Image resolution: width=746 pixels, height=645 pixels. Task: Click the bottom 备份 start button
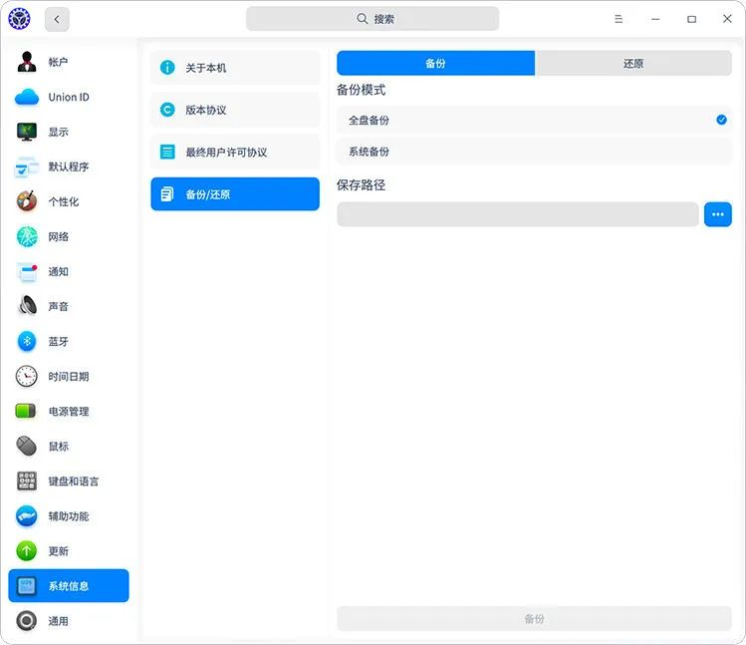tap(534, 619)
